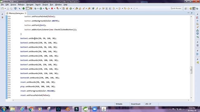Screen dimensions: 200x112
Task: Open the Windows Start button
Action: coord(4,109)
